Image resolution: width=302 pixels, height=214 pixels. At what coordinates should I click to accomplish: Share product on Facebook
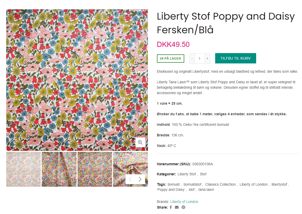click(x=171, y=207)
